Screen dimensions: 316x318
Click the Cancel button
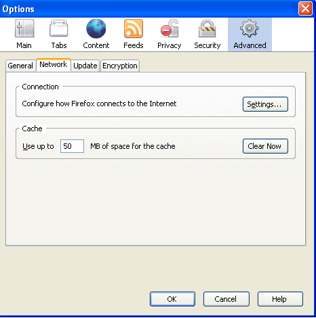point(226,299)
